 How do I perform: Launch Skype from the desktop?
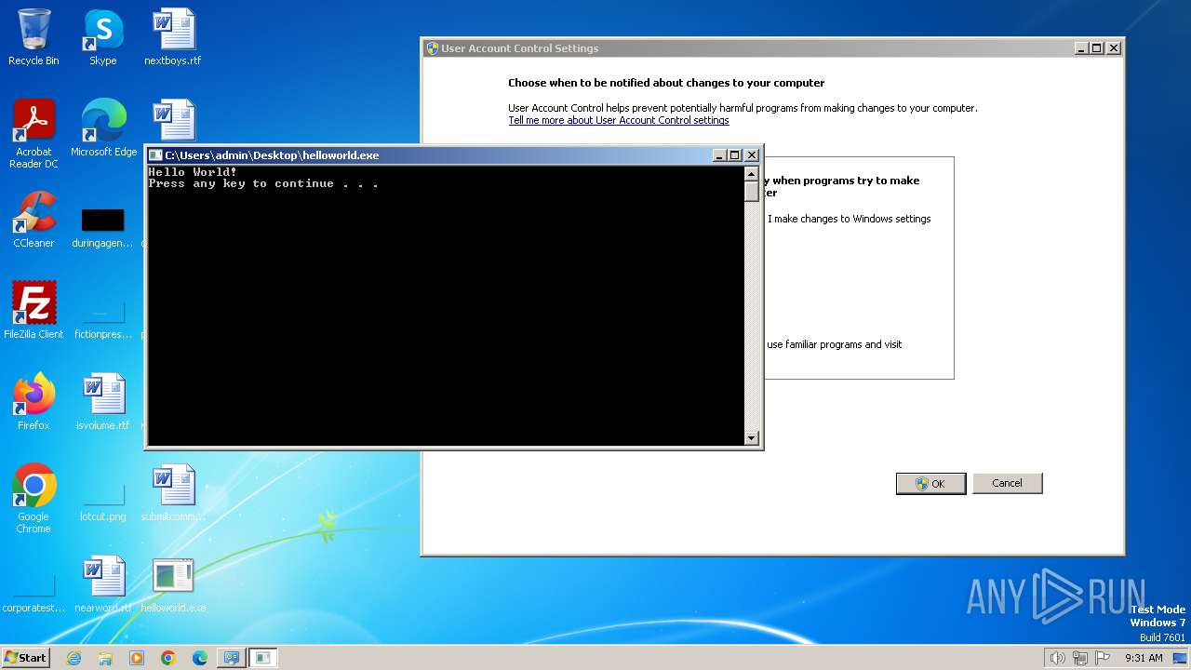point(102,37)
